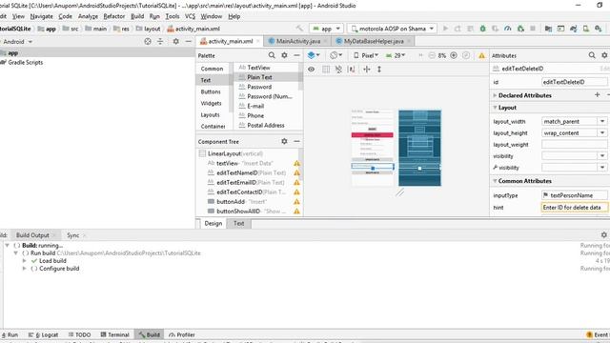Viewport: 610px width, 343px height.
Task: Open Build panel settings gear
Action: [x=603, y=235]
